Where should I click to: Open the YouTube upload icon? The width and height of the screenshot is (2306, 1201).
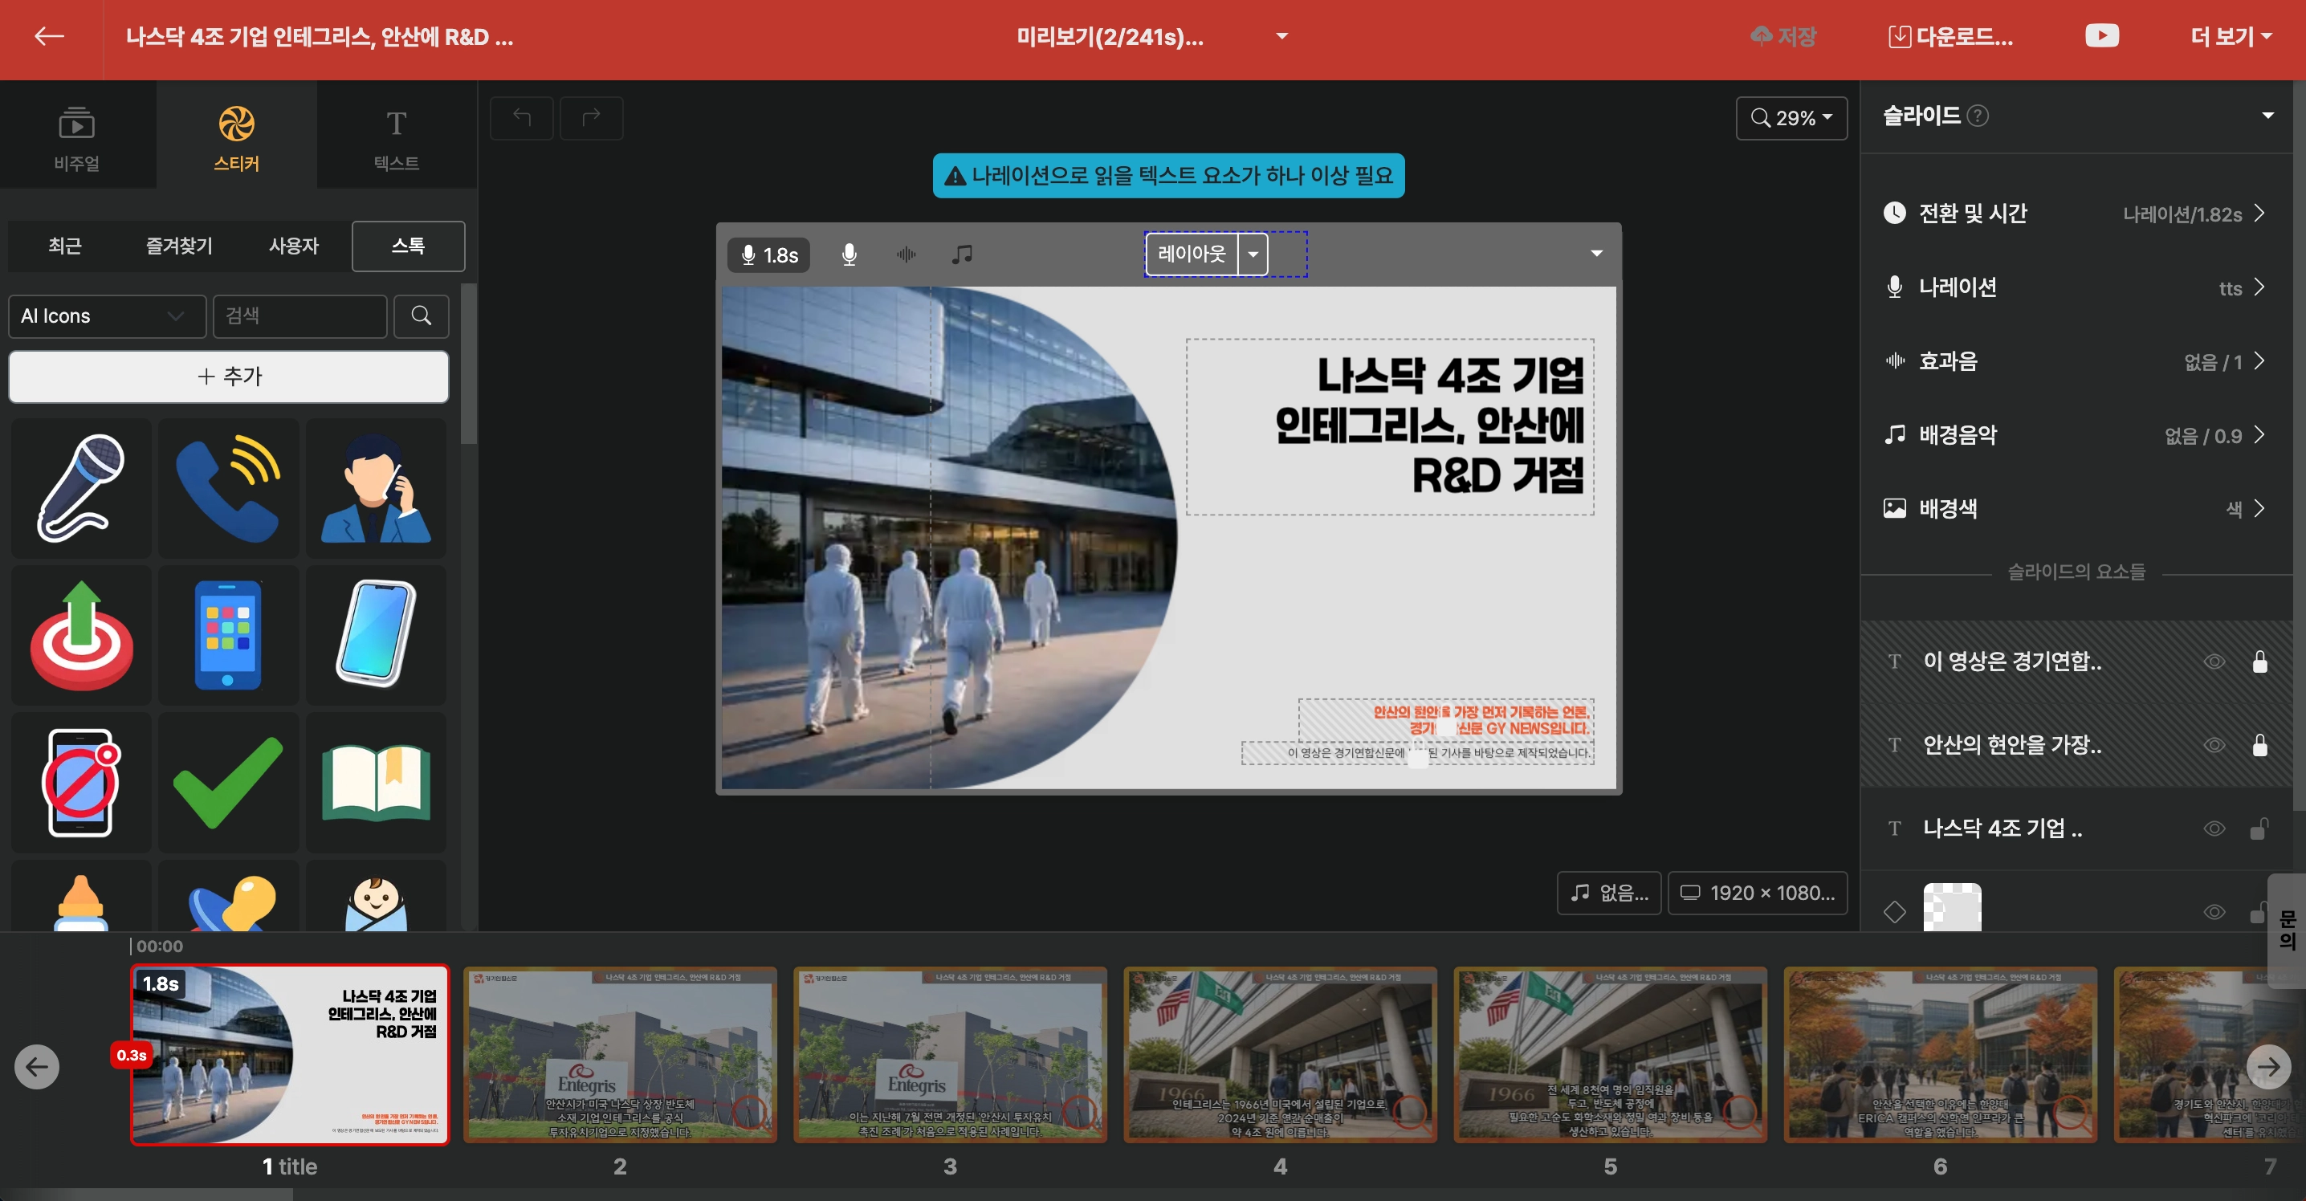[x=2101, y=36]
